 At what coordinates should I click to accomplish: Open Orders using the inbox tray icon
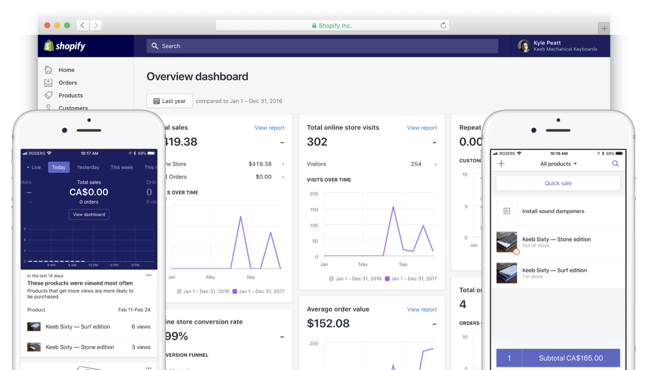(x=50, y=82)
